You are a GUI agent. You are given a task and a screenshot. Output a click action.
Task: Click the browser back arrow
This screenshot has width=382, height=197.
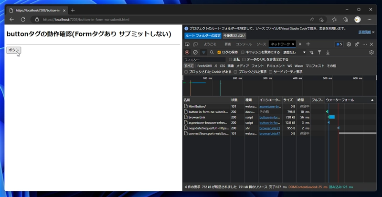[x=11, y=20]
